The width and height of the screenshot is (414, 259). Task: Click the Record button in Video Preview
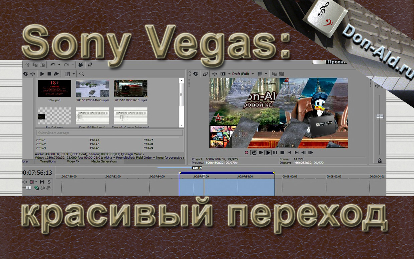tap(246, 153)
